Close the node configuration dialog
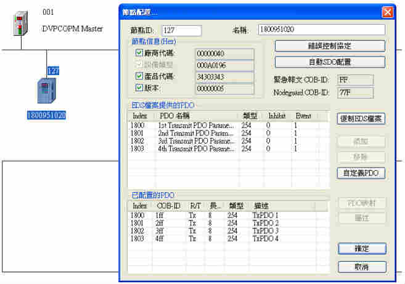 pyautogui.click(x=387, y=12)
